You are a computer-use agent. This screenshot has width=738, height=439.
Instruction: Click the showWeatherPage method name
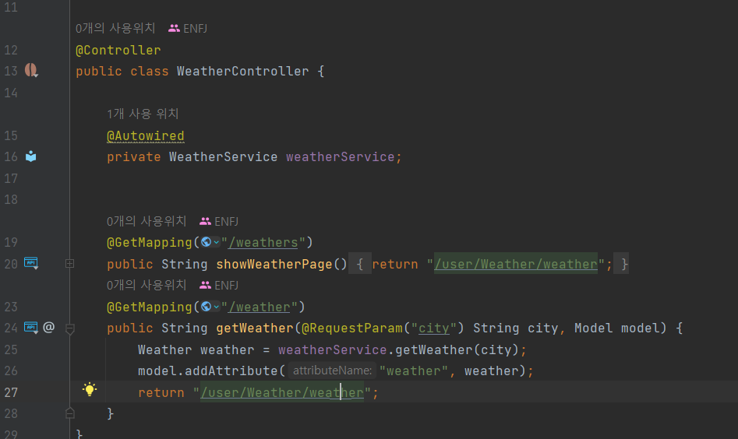274,264
